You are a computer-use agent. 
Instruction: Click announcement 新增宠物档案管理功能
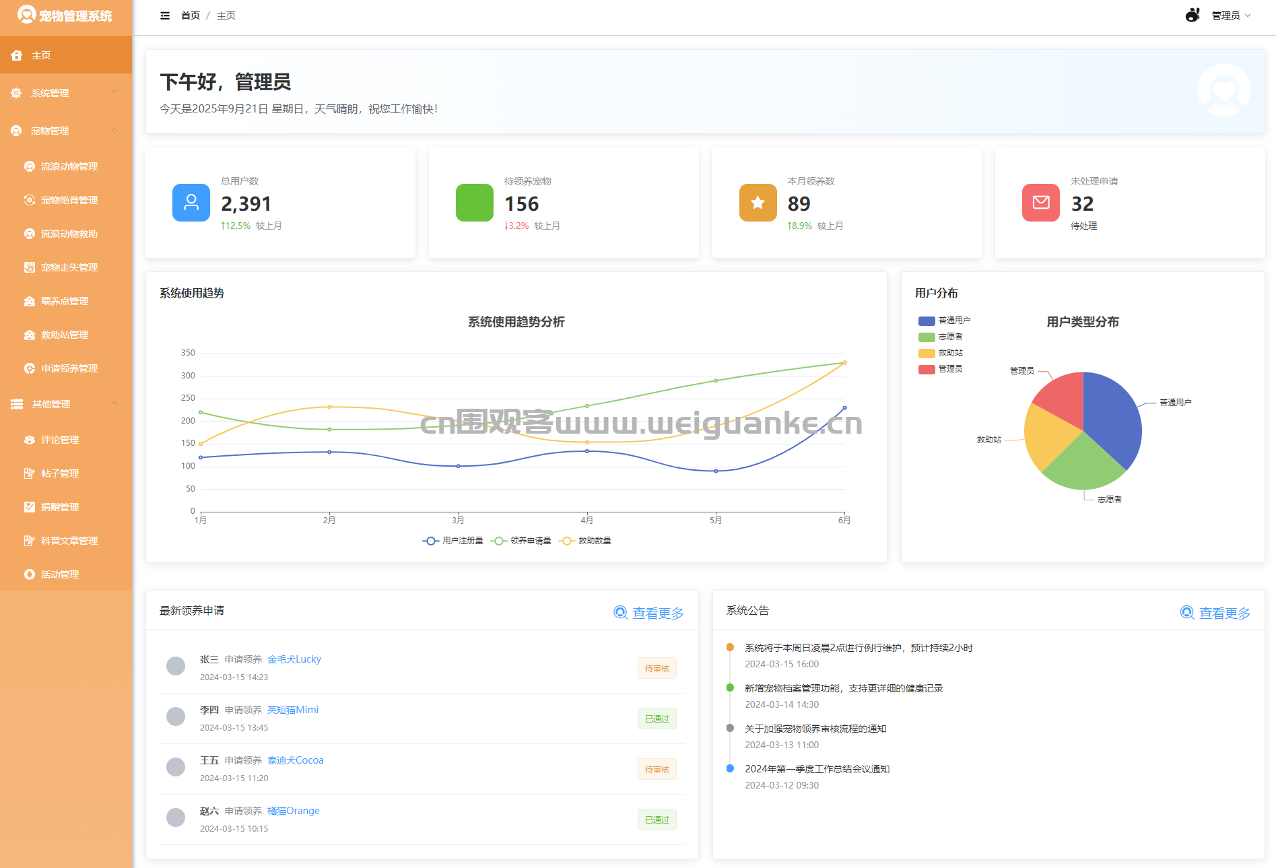844,688
